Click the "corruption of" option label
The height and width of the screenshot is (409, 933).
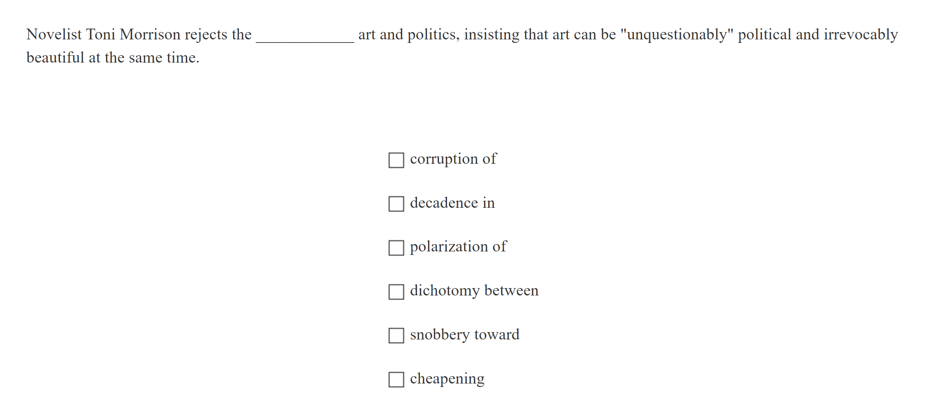(x=453, y=159)
